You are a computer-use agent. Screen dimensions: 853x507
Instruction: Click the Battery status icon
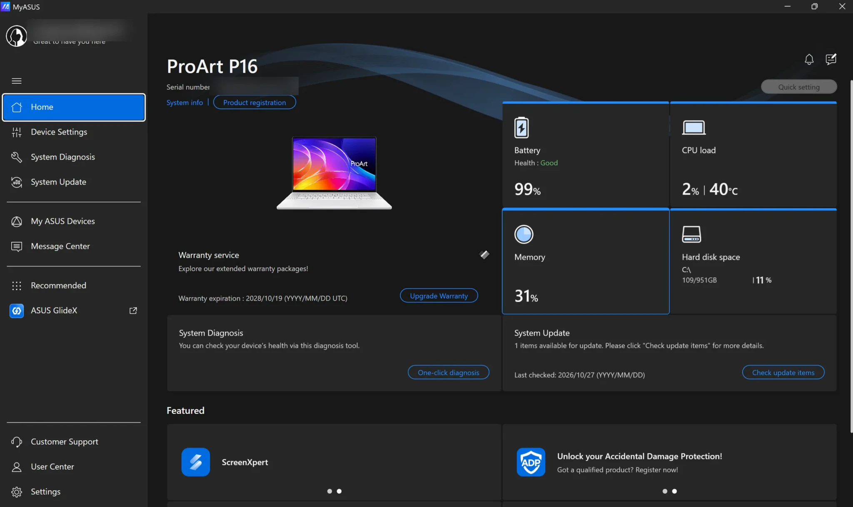coord(521,127)
